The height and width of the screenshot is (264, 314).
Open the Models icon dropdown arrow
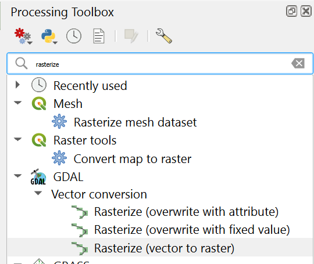pyautogui.click(x=30, y=43)
